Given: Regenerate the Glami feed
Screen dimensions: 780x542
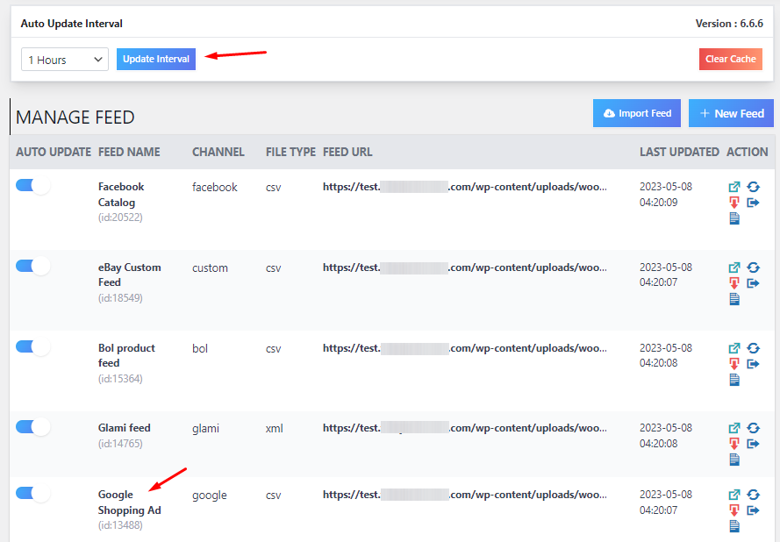Looking at the screenshot, I should (753, 428).
